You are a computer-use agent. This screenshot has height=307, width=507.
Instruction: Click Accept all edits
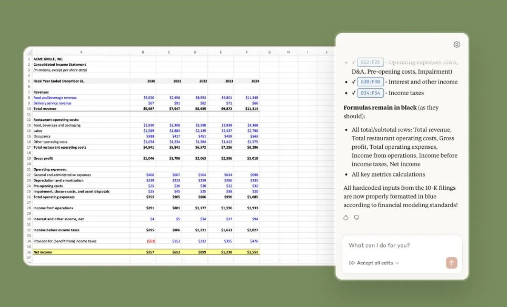(x=375, y=263)
